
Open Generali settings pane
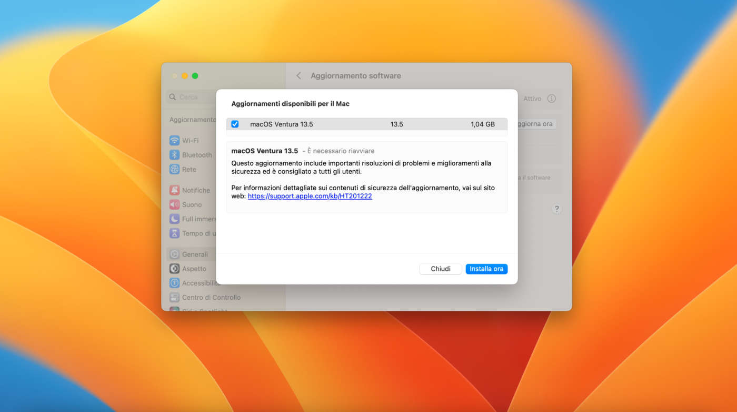pyautogui.click(x=192, y=254)
